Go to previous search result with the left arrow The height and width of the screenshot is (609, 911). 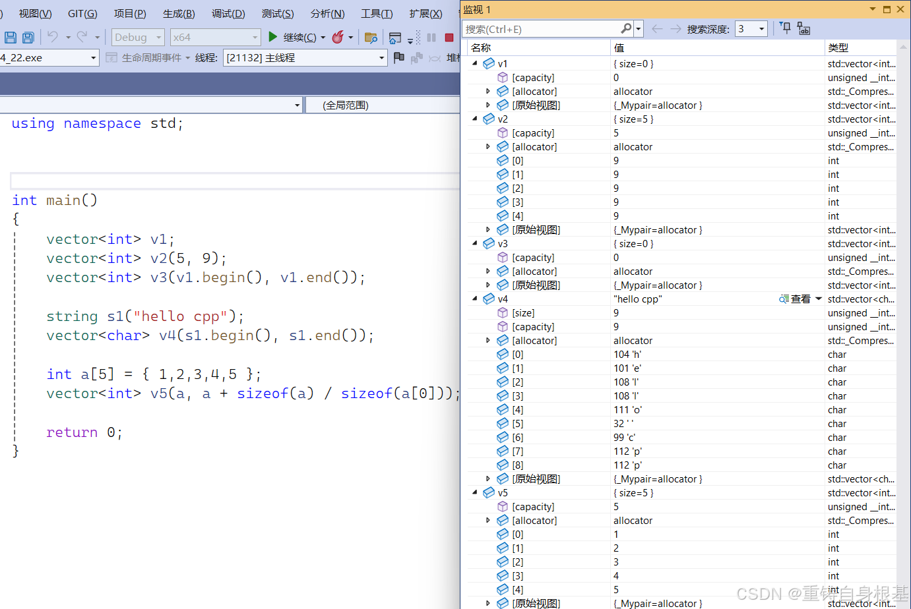coord(657,28)
